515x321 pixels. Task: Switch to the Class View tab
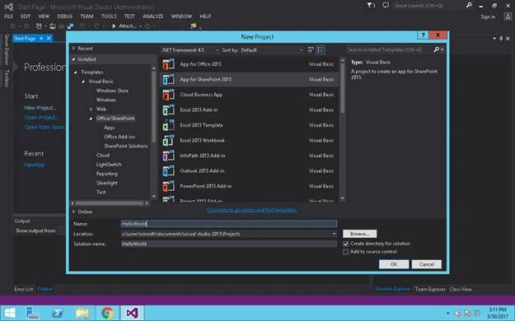coord(460,289)
